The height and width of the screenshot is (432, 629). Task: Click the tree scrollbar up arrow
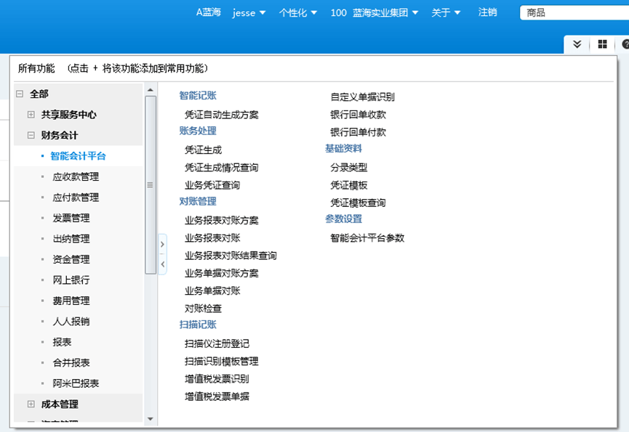pyautogui.click(x=151, y=90)
